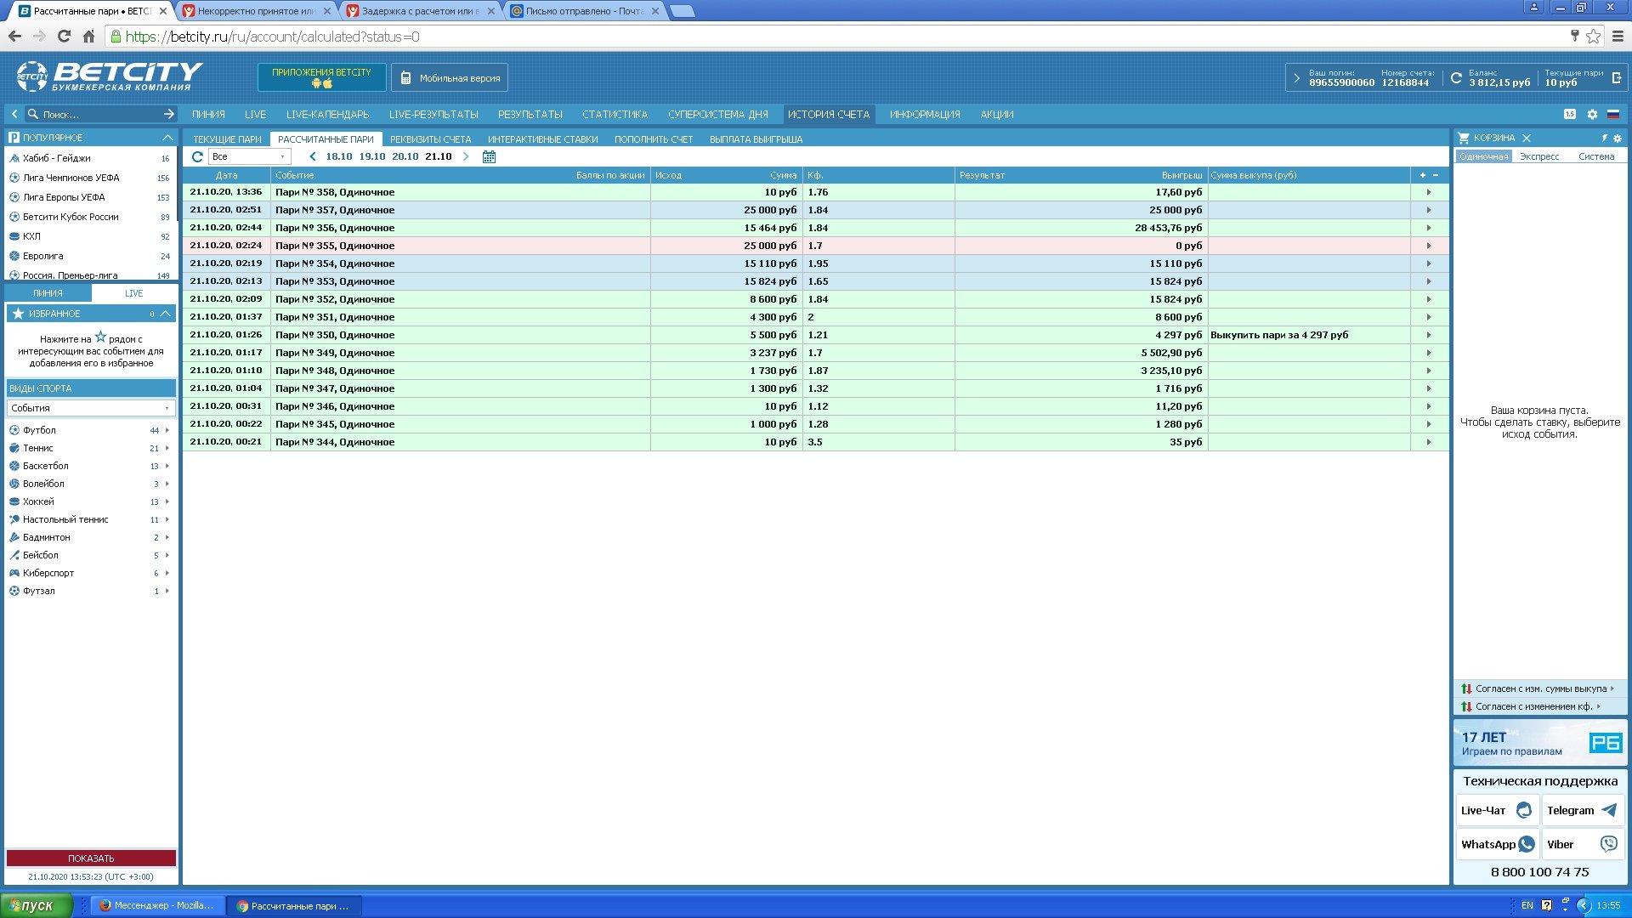This screenshot has height=918, width=1632.
Task: Collapse the Популярное section
Action: pyautogui.click(x=167, y=138)
